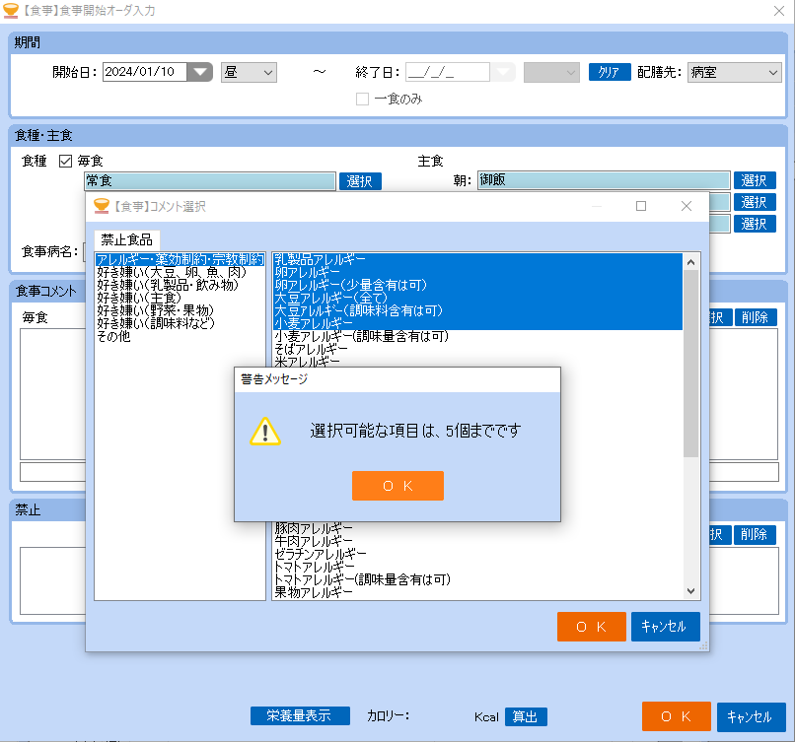
Task: Select 牛肉アレルギー item
Action: pos(477,541)
